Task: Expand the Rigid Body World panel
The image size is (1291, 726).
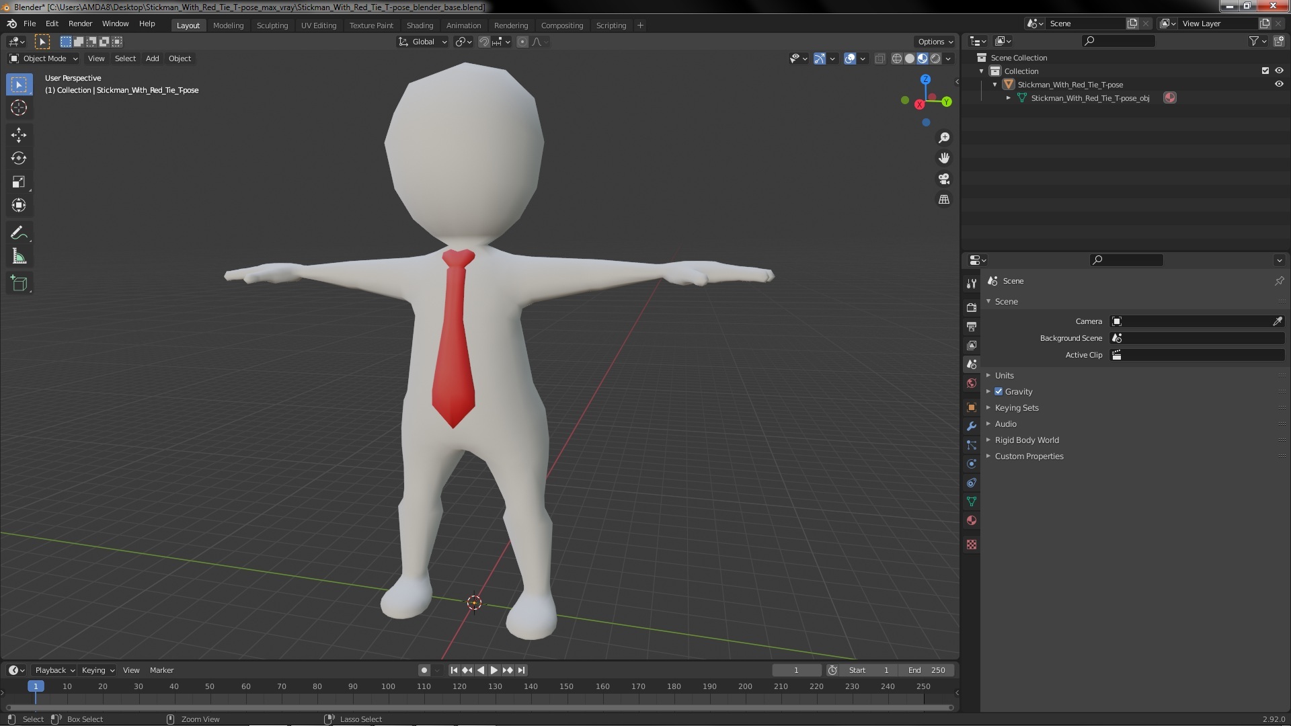Action: (1026, 440)
